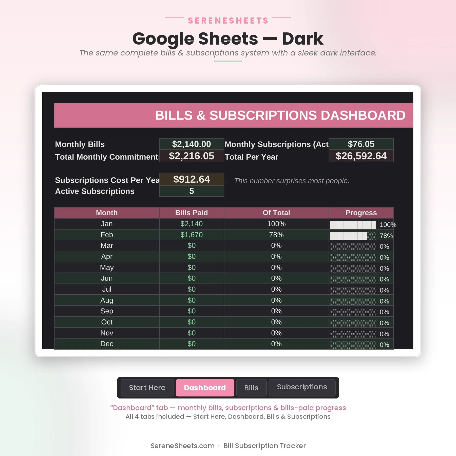Click the Total Per Year label
Viewport: 456px width, 456px height.
point(251,157)
